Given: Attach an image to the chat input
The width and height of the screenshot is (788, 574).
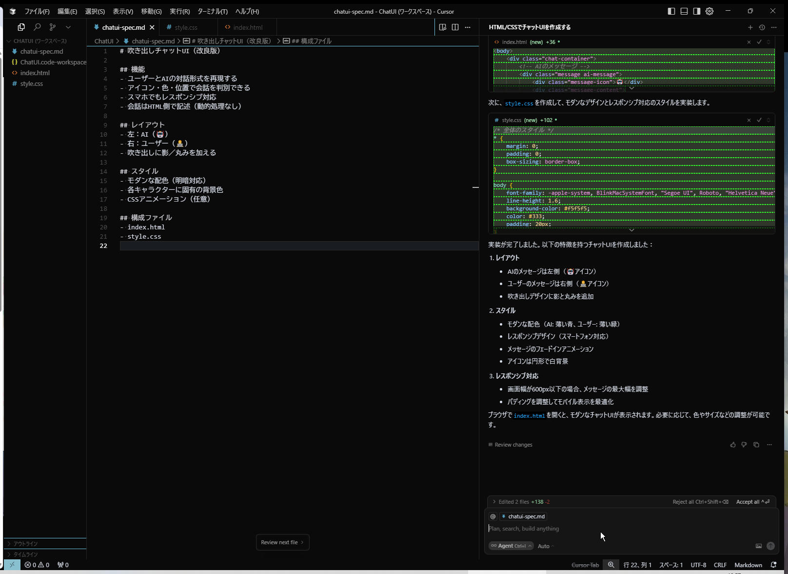Looking at the screenshot, I should [x=758, y=546].
